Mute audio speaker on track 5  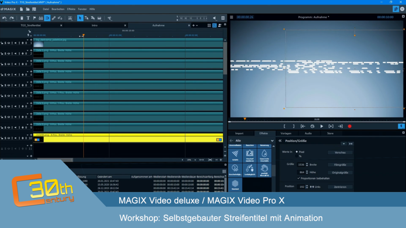click(x=15, y=85)
